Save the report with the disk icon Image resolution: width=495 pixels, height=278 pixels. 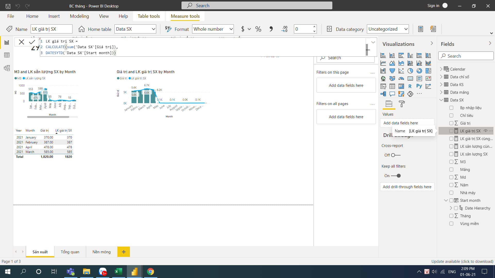point(8,6)
